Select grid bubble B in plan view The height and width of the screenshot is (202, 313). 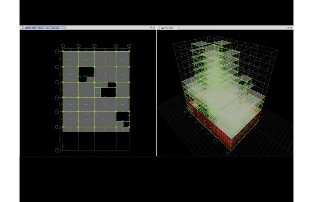tap(78, 46)
